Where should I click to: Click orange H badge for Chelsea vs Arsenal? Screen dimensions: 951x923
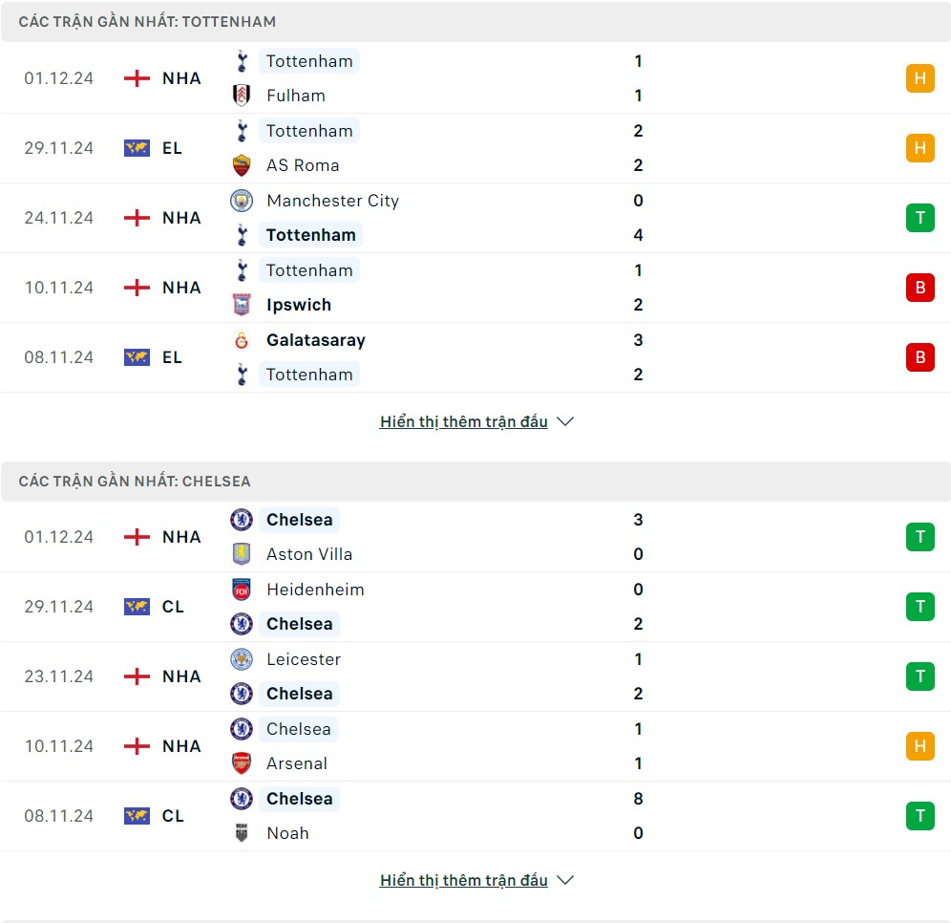coord(919,746)
